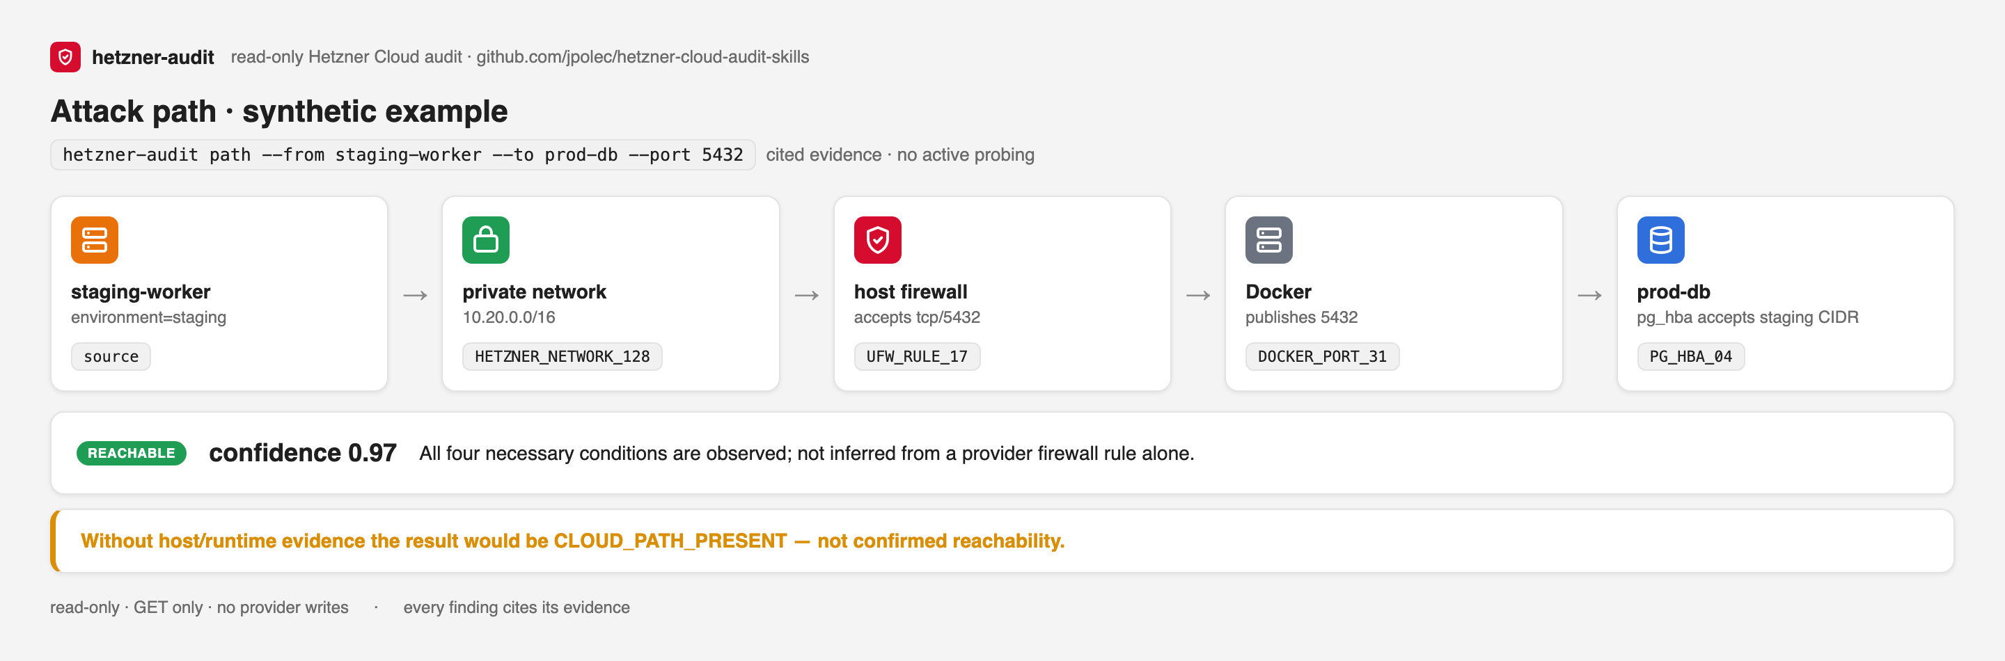Click the source tag on staging-worker

(x=111, y=356)
